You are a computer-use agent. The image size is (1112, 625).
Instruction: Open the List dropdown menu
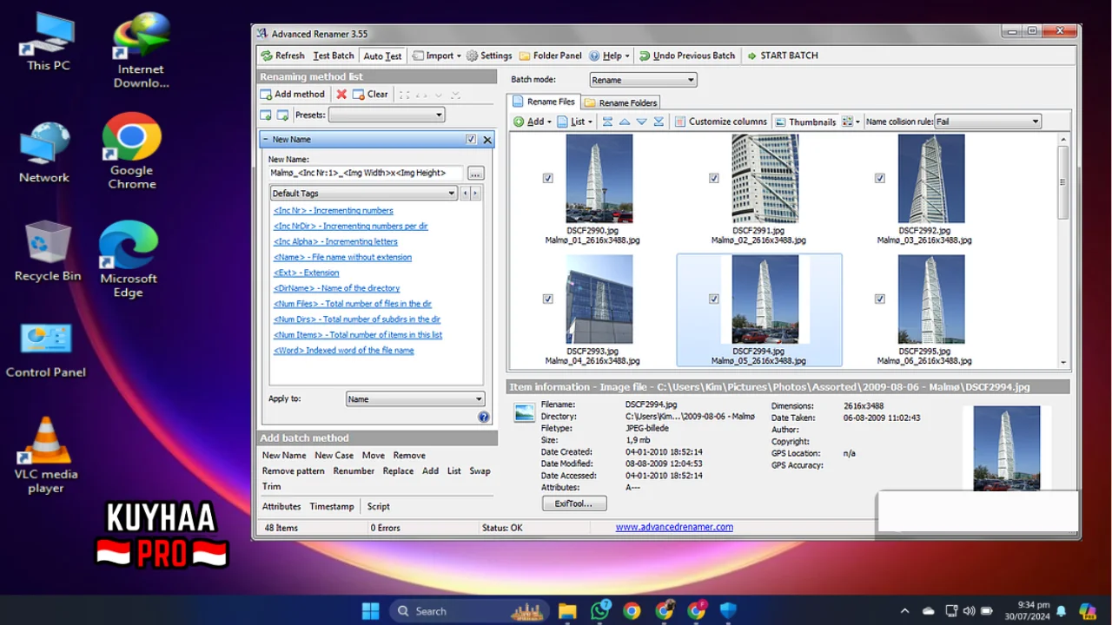click(x=575, y=122)
